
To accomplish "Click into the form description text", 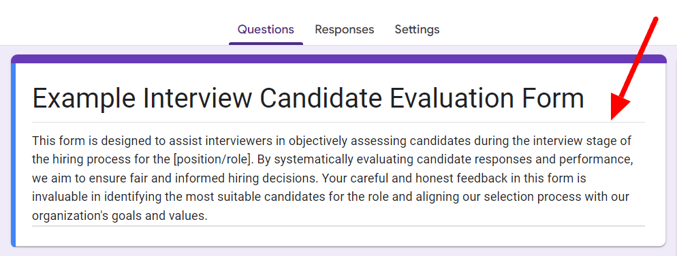I will coord(338,178).
